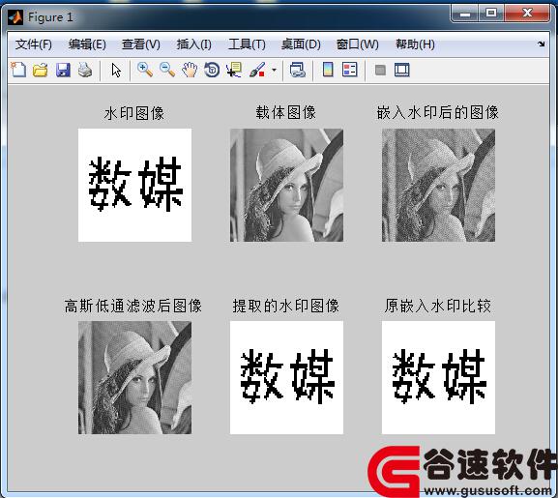
Task: Click the 原嵌入水印比较 picture
Action: [438, 377]
